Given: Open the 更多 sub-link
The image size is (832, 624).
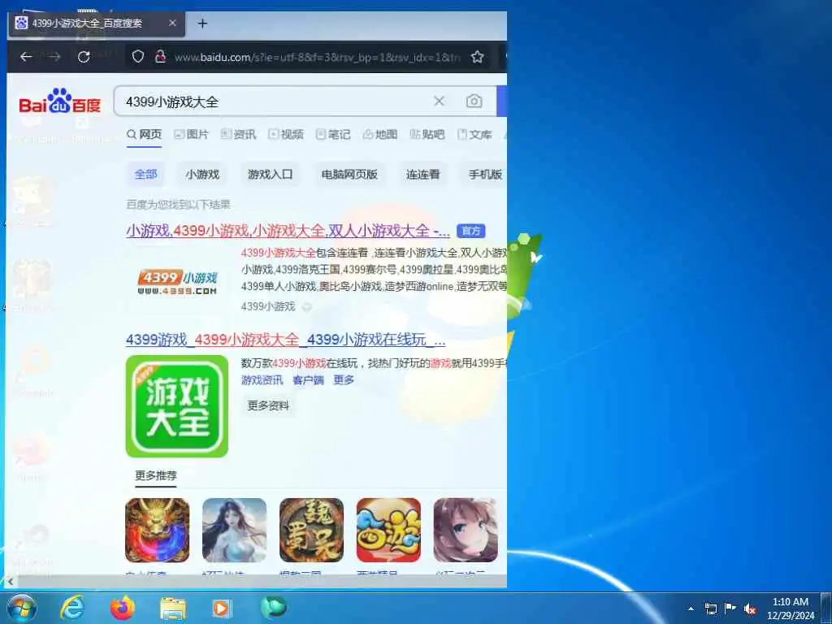Looking at the screenshot, I should (x=344, y=380).
